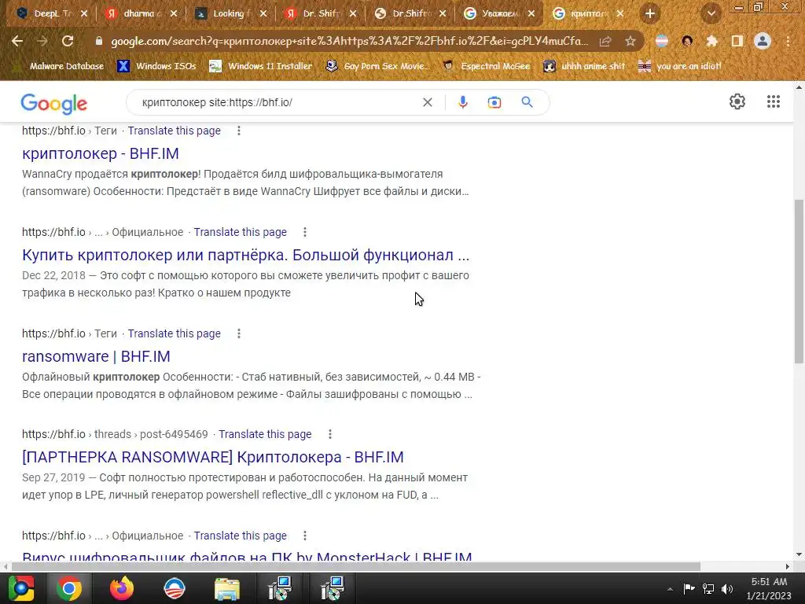Image resolution: width=805 pixels, height=604 pixels.
Task: Click the Google search input field
Action: coord(278,102)
